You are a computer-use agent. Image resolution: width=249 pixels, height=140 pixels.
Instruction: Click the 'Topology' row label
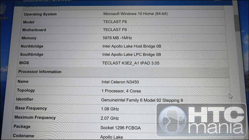(26, 90)
